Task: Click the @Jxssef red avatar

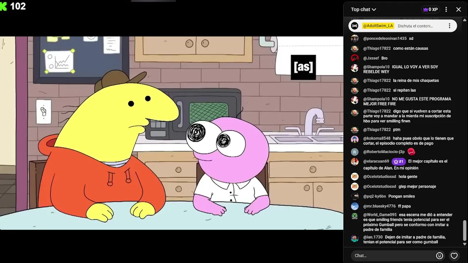Action: (x=355, y=58)
